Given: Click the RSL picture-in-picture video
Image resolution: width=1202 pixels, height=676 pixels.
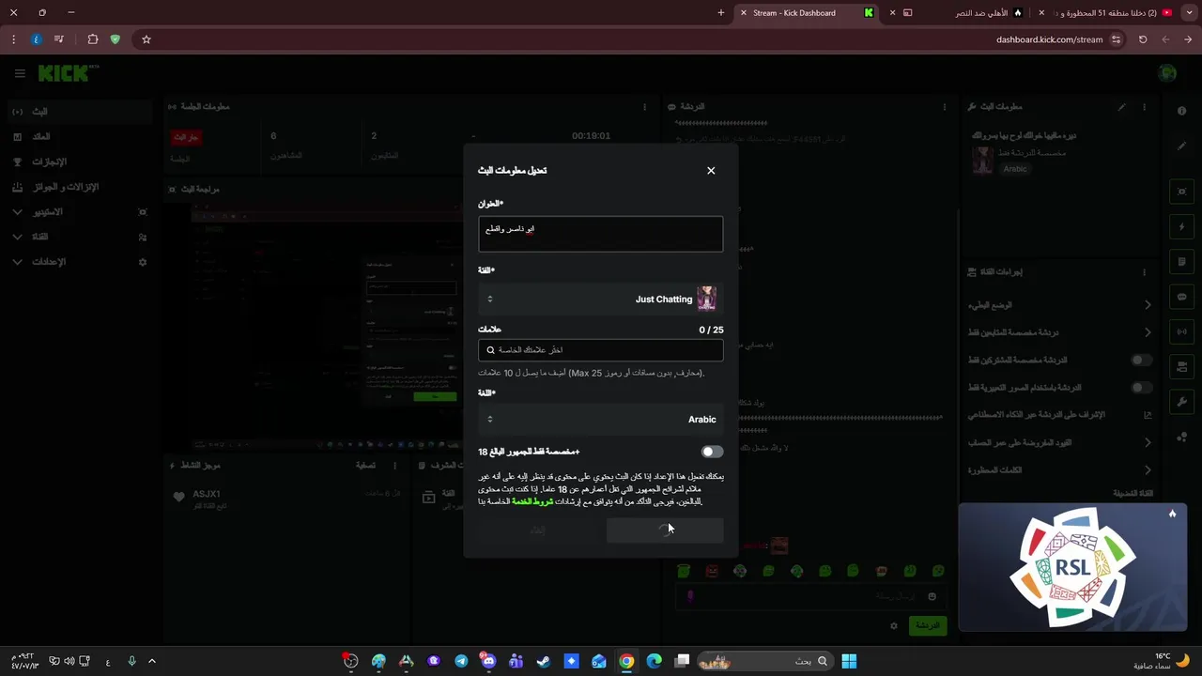Looking at the screenshot, I should coord(1072,567).
